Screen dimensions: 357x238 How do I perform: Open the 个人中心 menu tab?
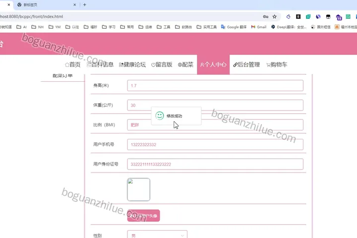(213, 64)
